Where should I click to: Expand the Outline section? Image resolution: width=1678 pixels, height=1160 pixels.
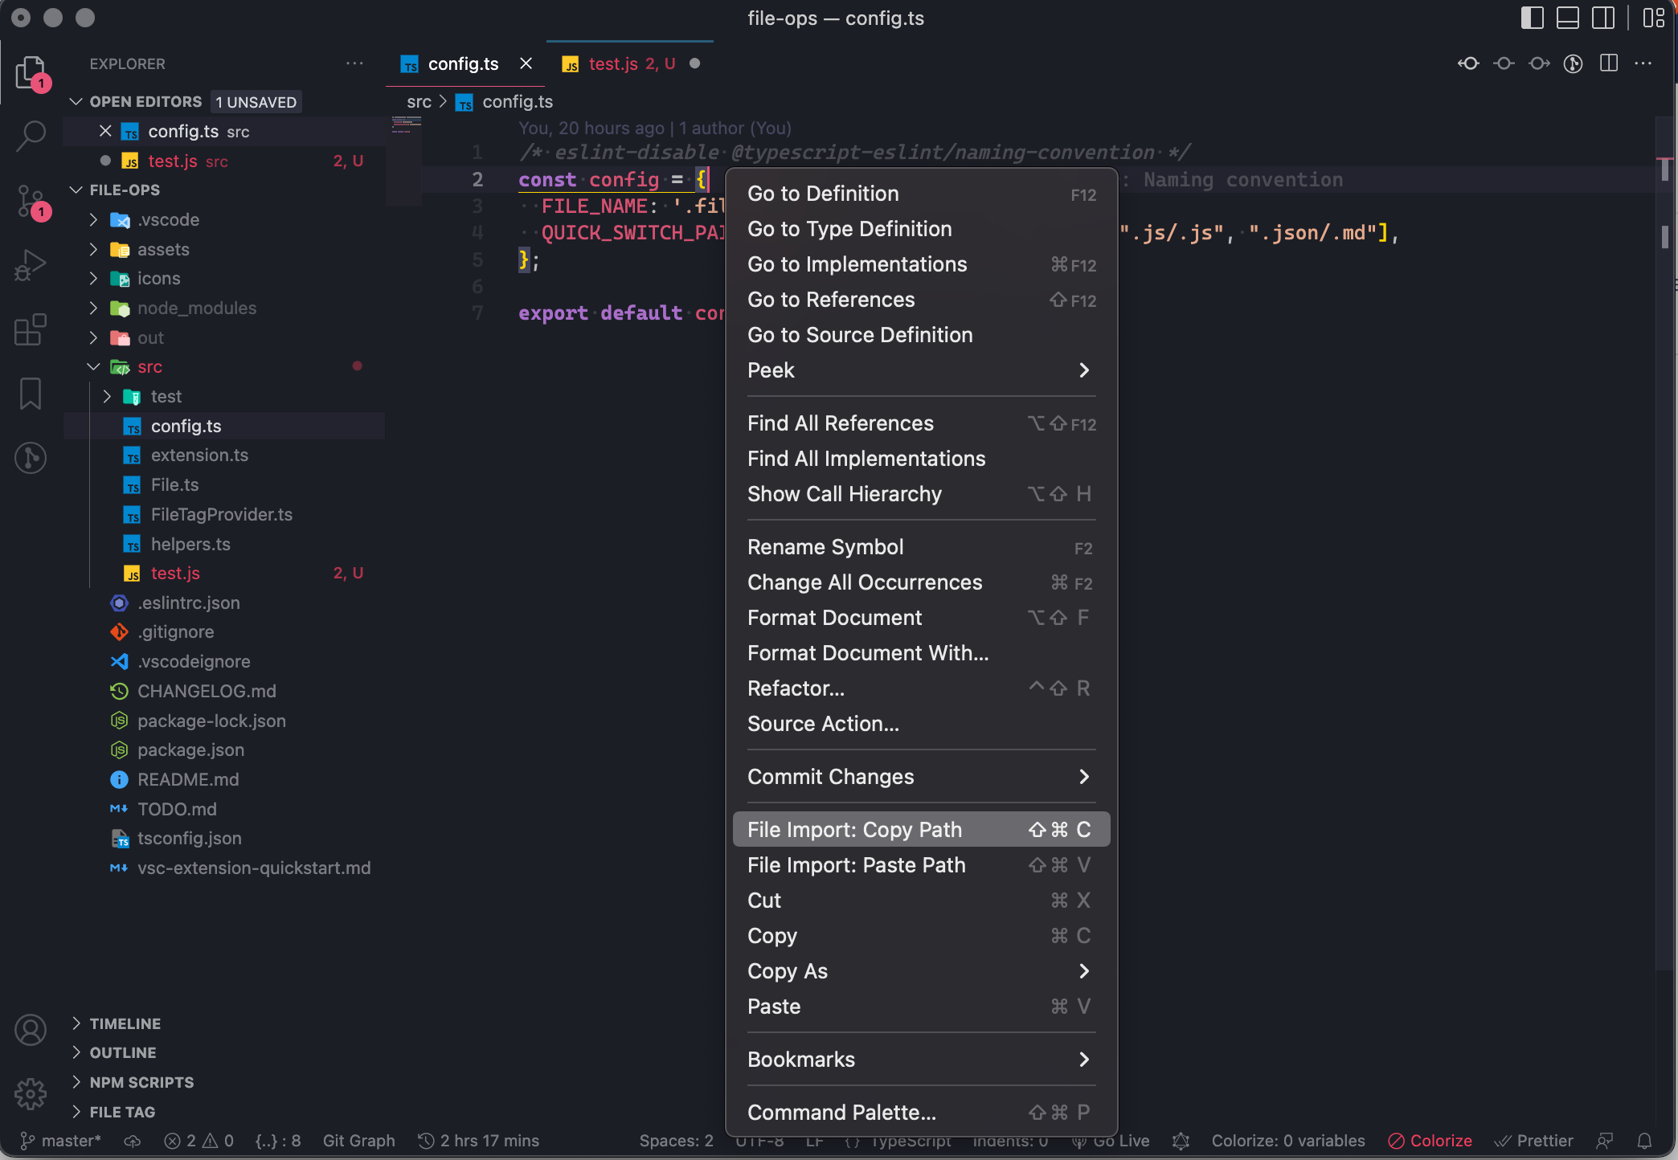[x=76, y=1052]
